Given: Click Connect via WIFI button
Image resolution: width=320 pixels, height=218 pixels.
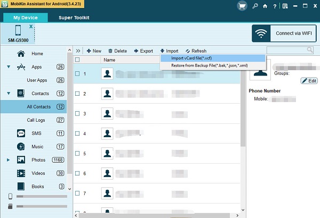Looking at the screenshot, I should (x=284, y=33).
